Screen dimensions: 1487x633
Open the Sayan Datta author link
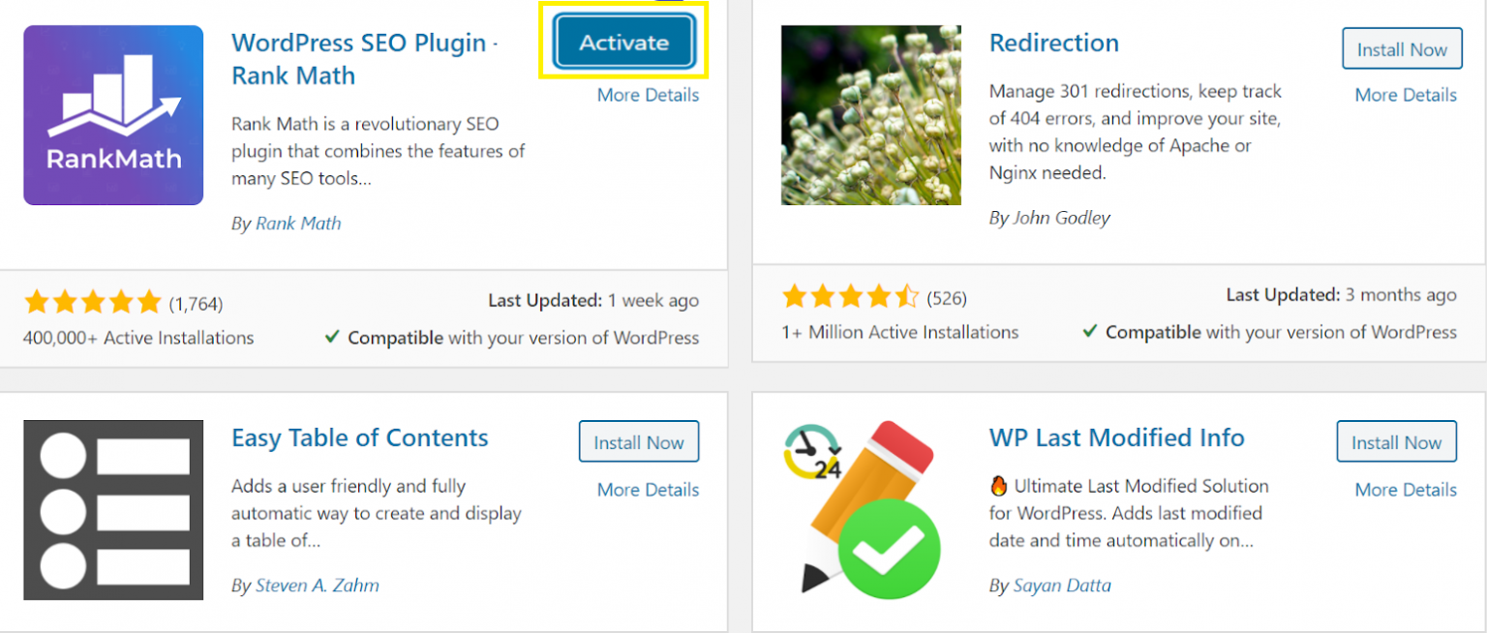pyautogui.click(x=1062, y=586)
